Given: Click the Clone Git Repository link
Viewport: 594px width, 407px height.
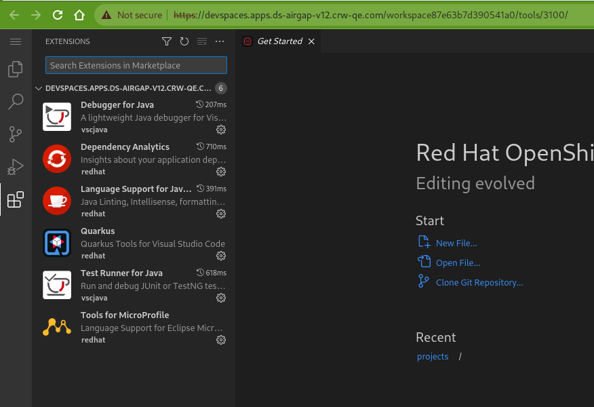Looking at the screenshot, I should (x=479, y=282).
